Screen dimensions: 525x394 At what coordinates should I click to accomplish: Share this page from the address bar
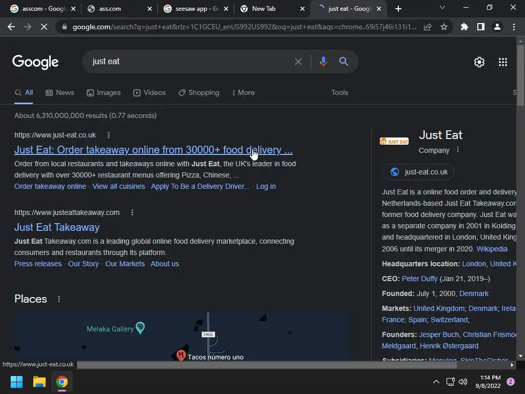428,27
